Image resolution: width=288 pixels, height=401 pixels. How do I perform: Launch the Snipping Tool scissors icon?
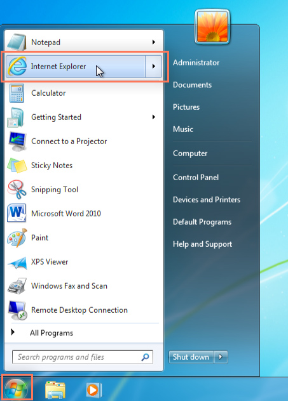(17, 190)
